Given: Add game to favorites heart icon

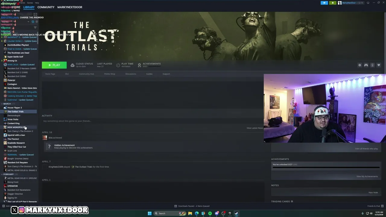Looking at the screenshot, I should 379,65.
